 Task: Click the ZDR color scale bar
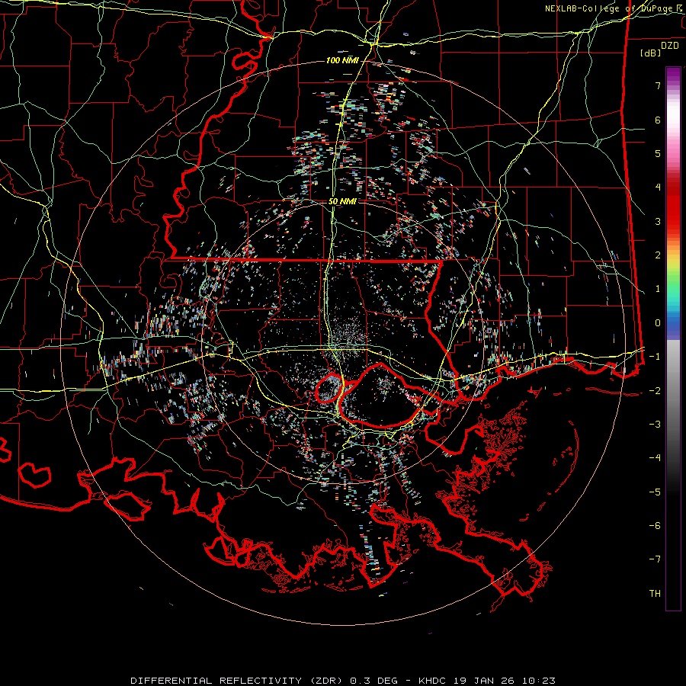(673, 338)
